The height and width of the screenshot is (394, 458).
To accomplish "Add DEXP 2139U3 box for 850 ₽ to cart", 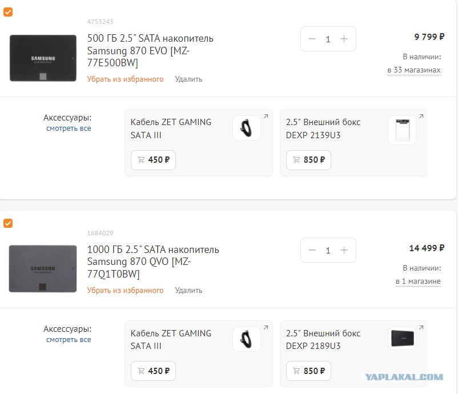I will (308, 160).
